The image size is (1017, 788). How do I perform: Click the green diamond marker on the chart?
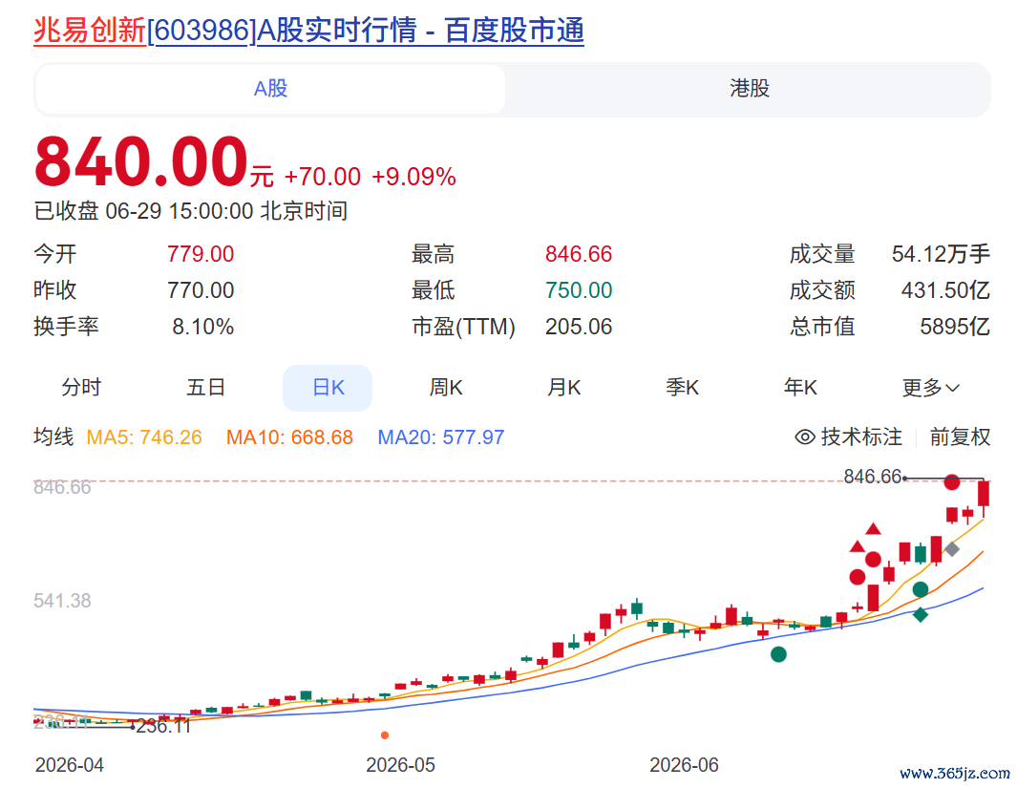pyautogui.click(x=920, y=614)
